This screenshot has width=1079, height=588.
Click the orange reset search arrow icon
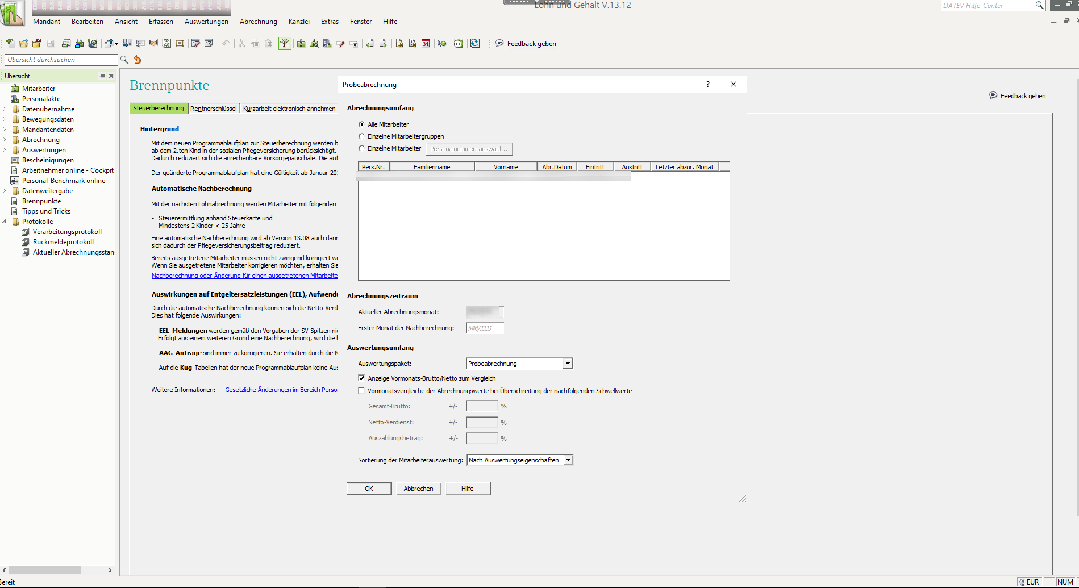coord(138,60)
